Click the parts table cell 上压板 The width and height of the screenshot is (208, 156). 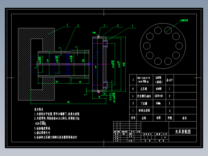point(144,89)
